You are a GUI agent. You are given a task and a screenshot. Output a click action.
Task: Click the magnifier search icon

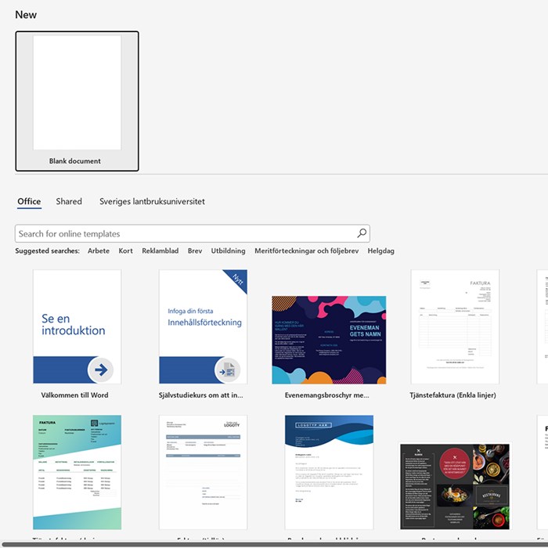[x=361, y=233]
